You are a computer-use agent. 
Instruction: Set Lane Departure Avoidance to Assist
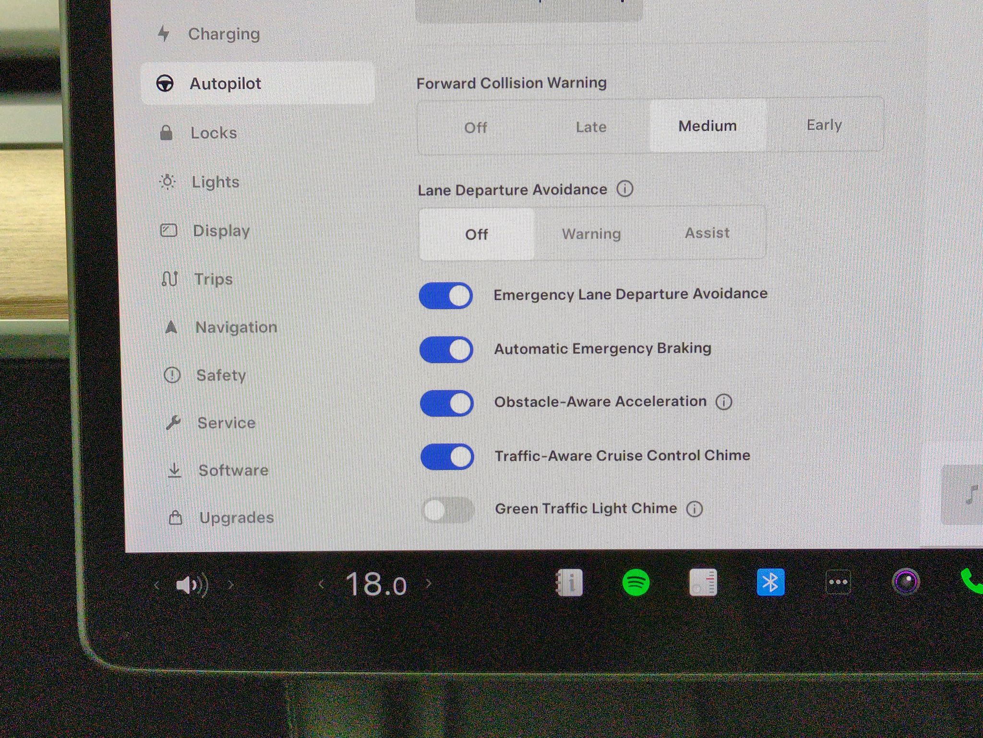(x=707, y=233)
